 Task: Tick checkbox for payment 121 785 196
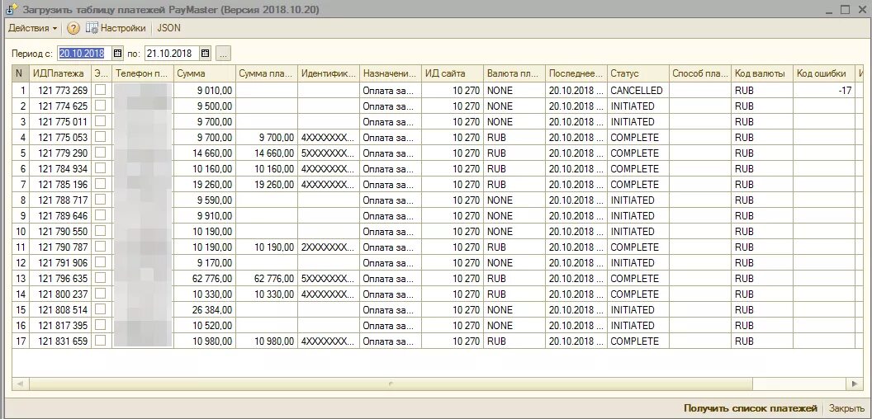tap(100, 183)
